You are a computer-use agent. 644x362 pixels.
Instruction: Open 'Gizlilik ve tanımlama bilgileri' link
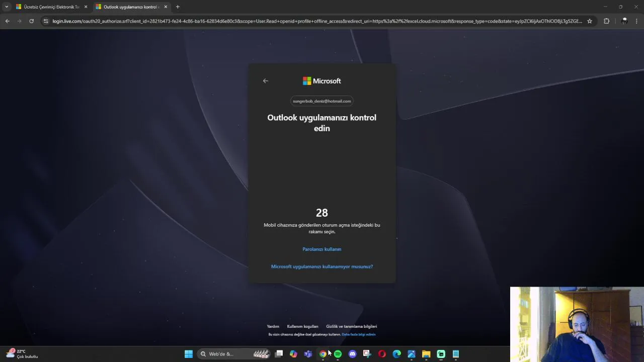[x=351, y=326]
